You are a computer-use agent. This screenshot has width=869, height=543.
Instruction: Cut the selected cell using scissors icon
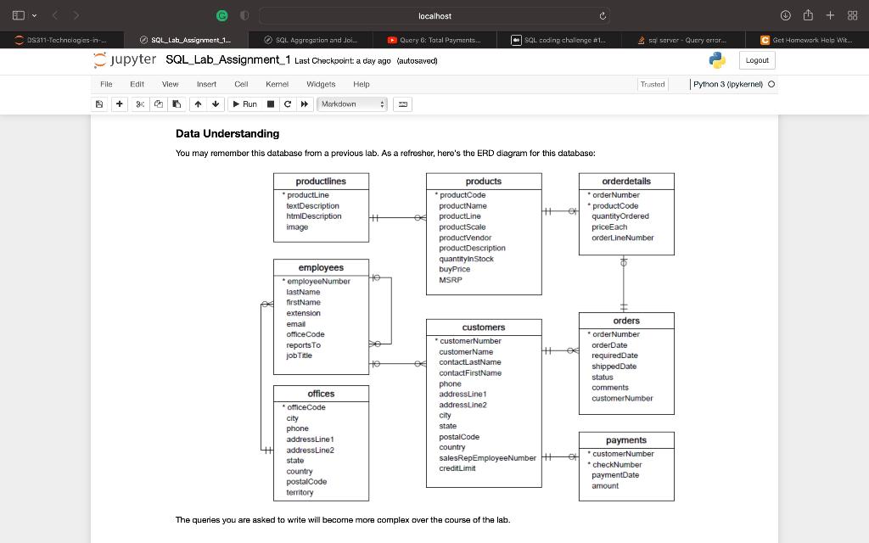coord(137,104)
